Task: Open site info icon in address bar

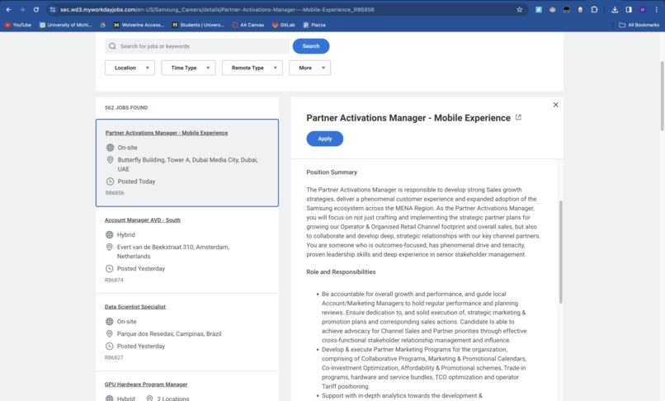Action: coord(53,9)
